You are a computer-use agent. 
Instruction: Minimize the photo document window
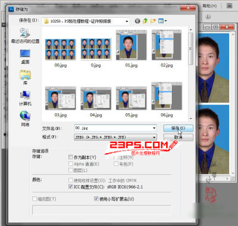[207, 27]
